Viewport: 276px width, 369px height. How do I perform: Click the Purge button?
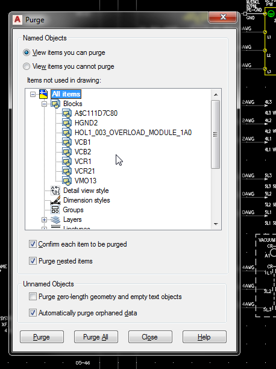42,337
